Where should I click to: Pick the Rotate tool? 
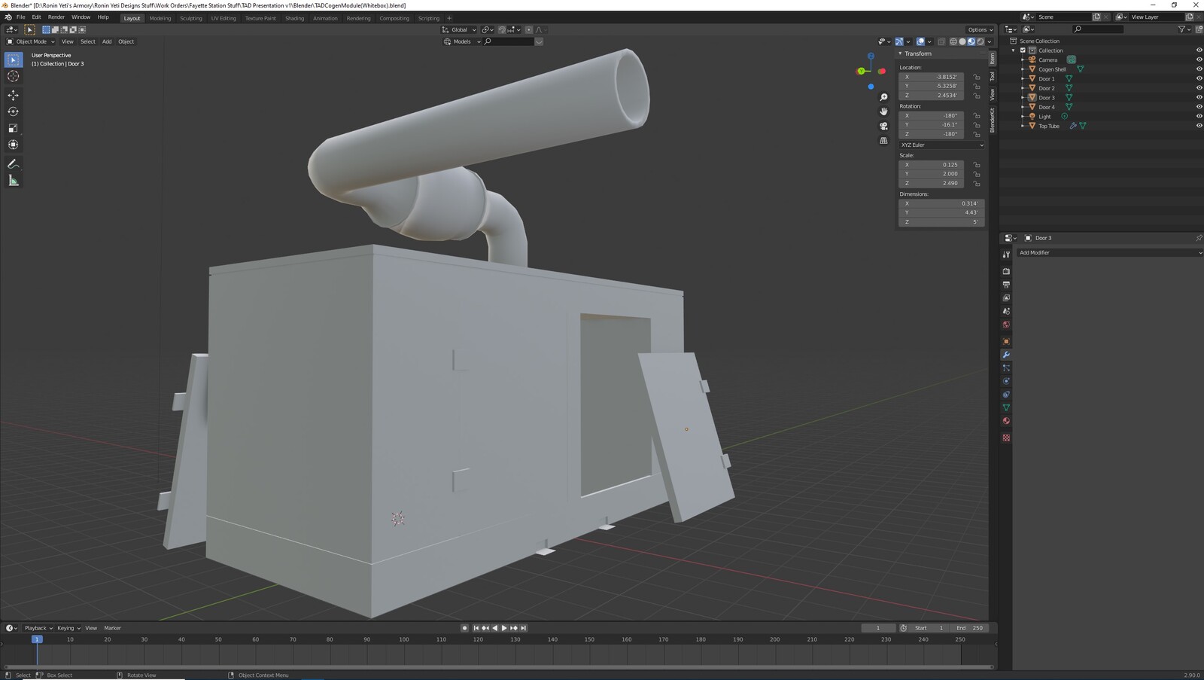(14, 111)
